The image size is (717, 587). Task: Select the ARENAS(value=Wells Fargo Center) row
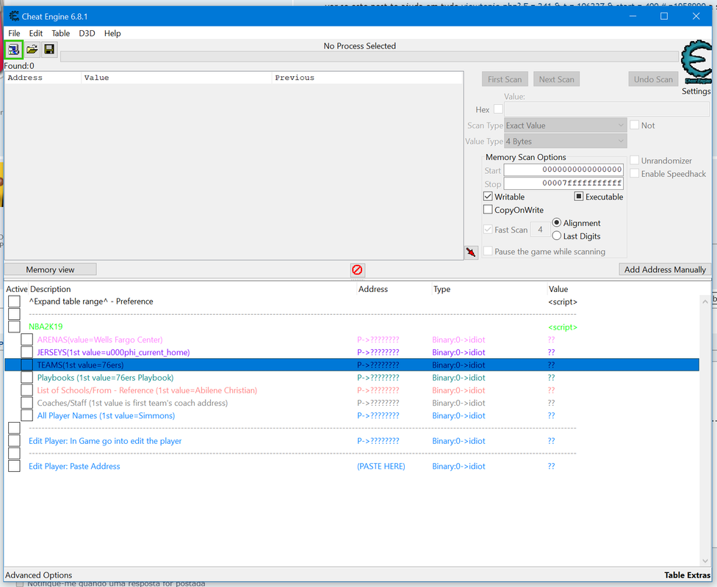pos(352,340)
